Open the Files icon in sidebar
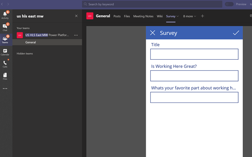 5,76
